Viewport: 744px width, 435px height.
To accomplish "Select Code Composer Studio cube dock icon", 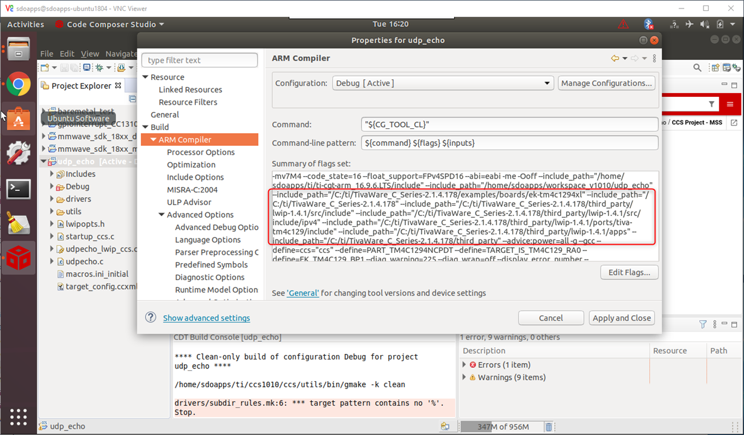I will pos(18,257).
